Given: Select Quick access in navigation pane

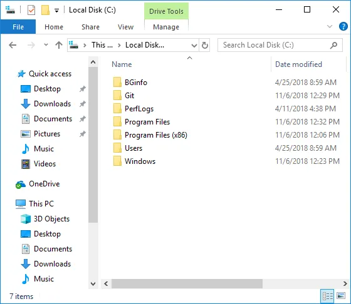Looking at the screenshot, I should (45, 74).
